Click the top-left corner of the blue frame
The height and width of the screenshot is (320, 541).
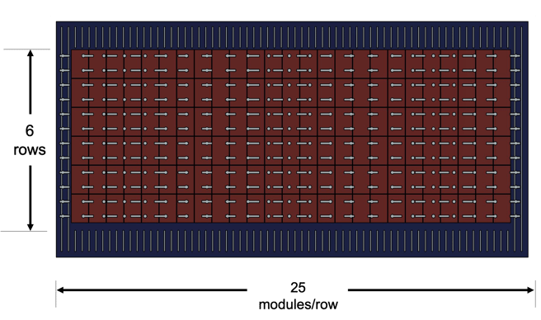[x=58, y=23]
